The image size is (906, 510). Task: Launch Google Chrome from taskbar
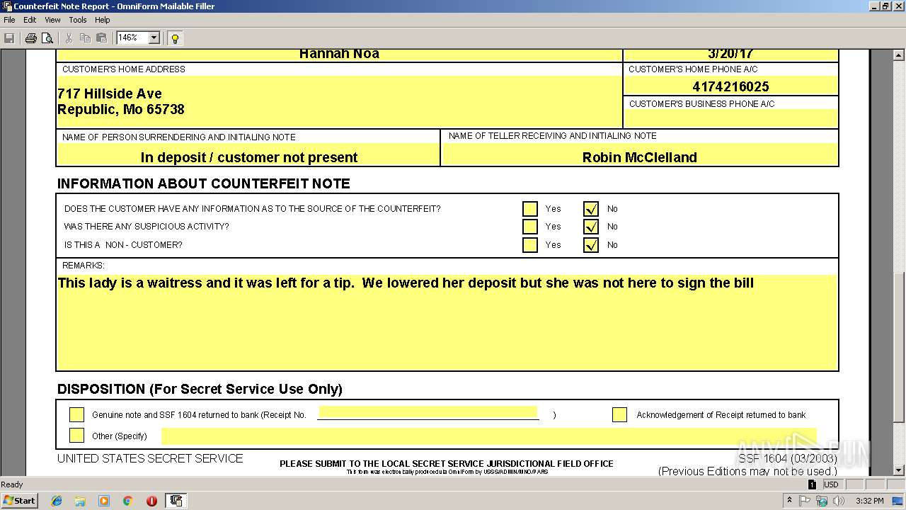coord(127,501)
